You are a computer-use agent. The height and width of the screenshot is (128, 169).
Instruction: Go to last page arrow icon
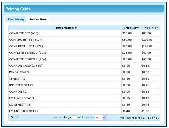(x=92, y=118)
